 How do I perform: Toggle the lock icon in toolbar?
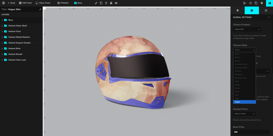[111, 3]
